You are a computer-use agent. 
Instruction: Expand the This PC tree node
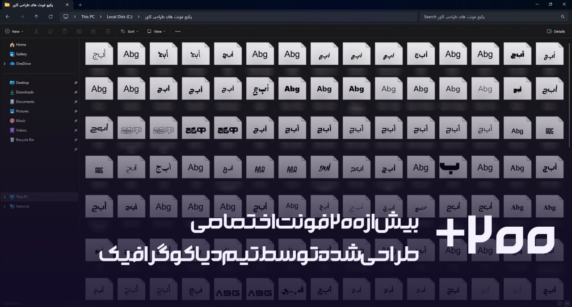[4, 197]
